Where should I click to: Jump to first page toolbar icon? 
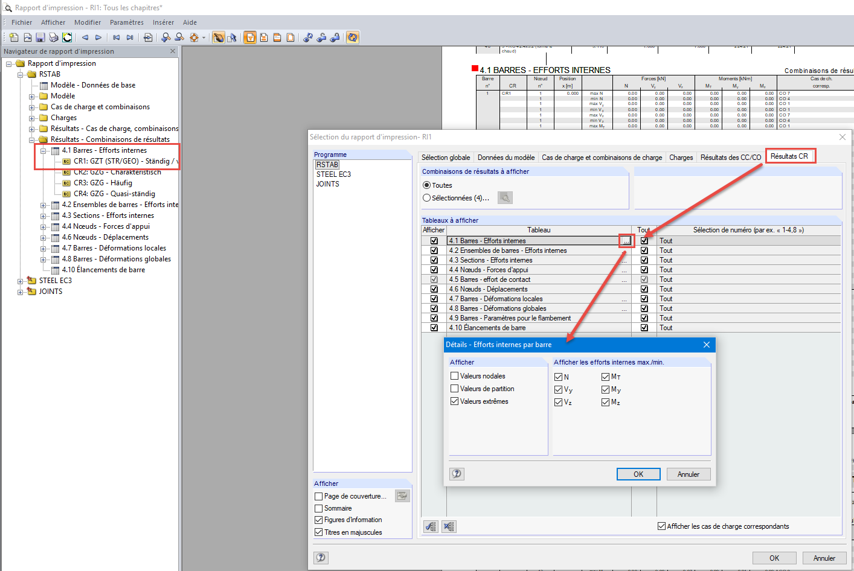click(x=117, y=37)
